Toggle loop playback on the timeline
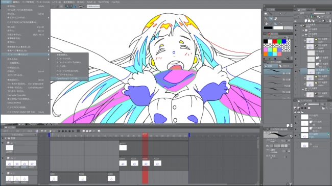 tap(78, 131)
